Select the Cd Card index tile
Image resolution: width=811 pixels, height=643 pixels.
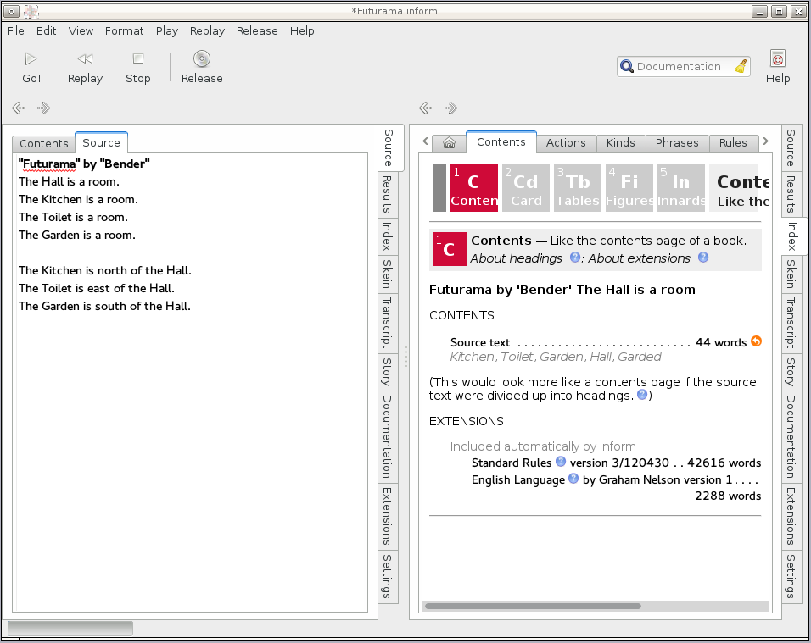tap(526, 188)
